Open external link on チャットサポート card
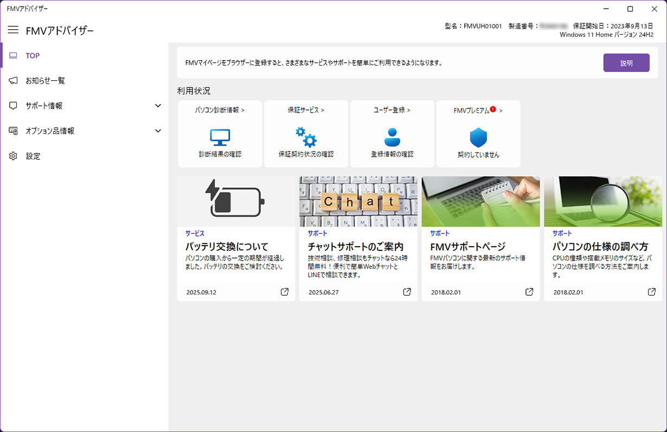Screen dimensions: 667x432 tap(407, 292)
